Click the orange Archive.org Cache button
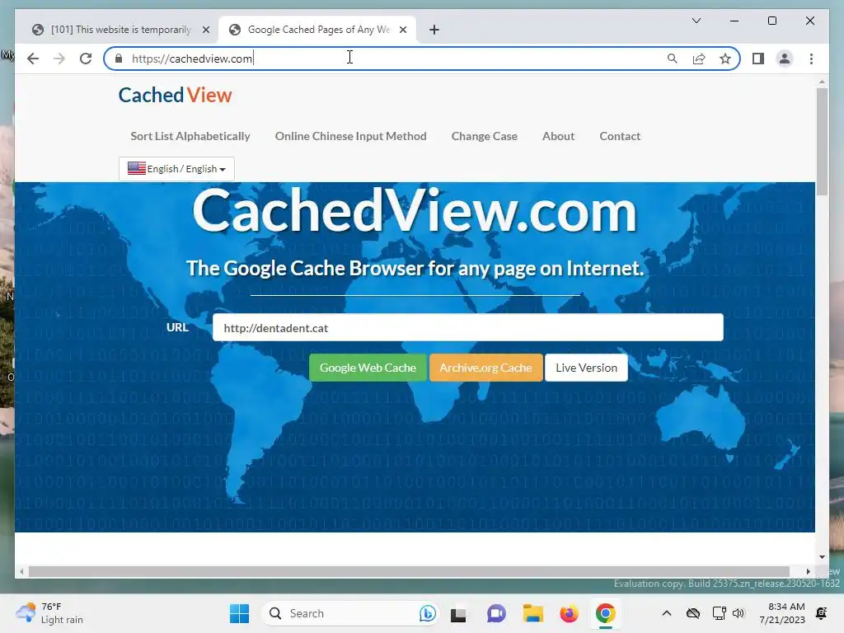Screen dimensions: 844x633 click(x=486, y=368)
